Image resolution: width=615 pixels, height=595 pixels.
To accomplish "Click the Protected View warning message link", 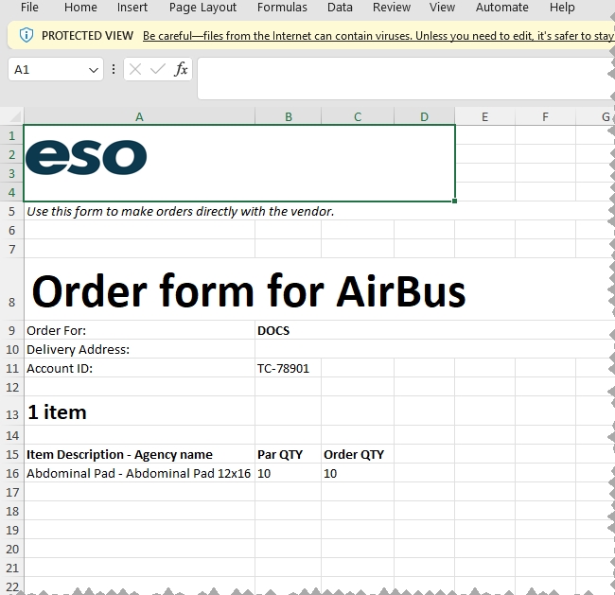I will tap(378, 36).
